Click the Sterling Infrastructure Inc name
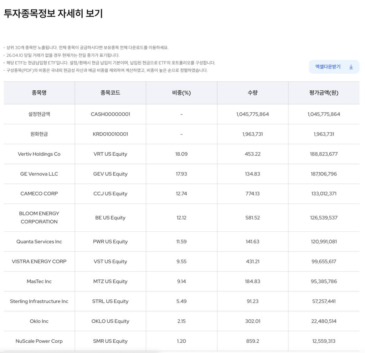The width and height of the screenshot is (365, 353). pos(39,301)
